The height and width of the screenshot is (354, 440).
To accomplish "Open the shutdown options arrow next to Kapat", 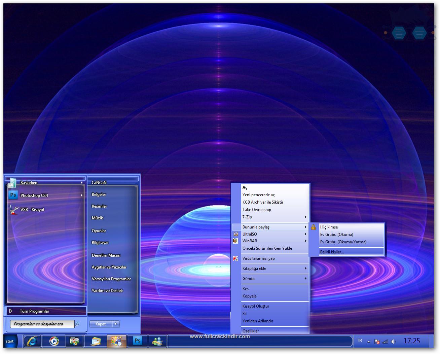I will pos(116,324).
